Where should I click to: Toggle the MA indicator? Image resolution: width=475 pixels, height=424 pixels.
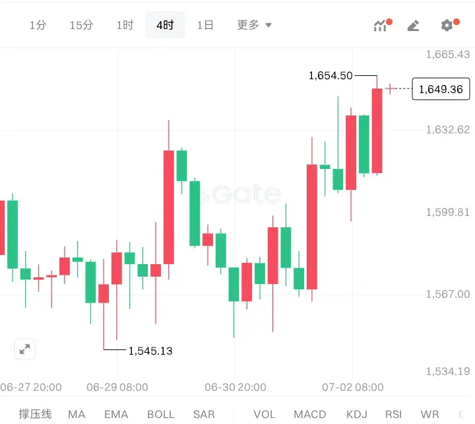click(77, 414)
